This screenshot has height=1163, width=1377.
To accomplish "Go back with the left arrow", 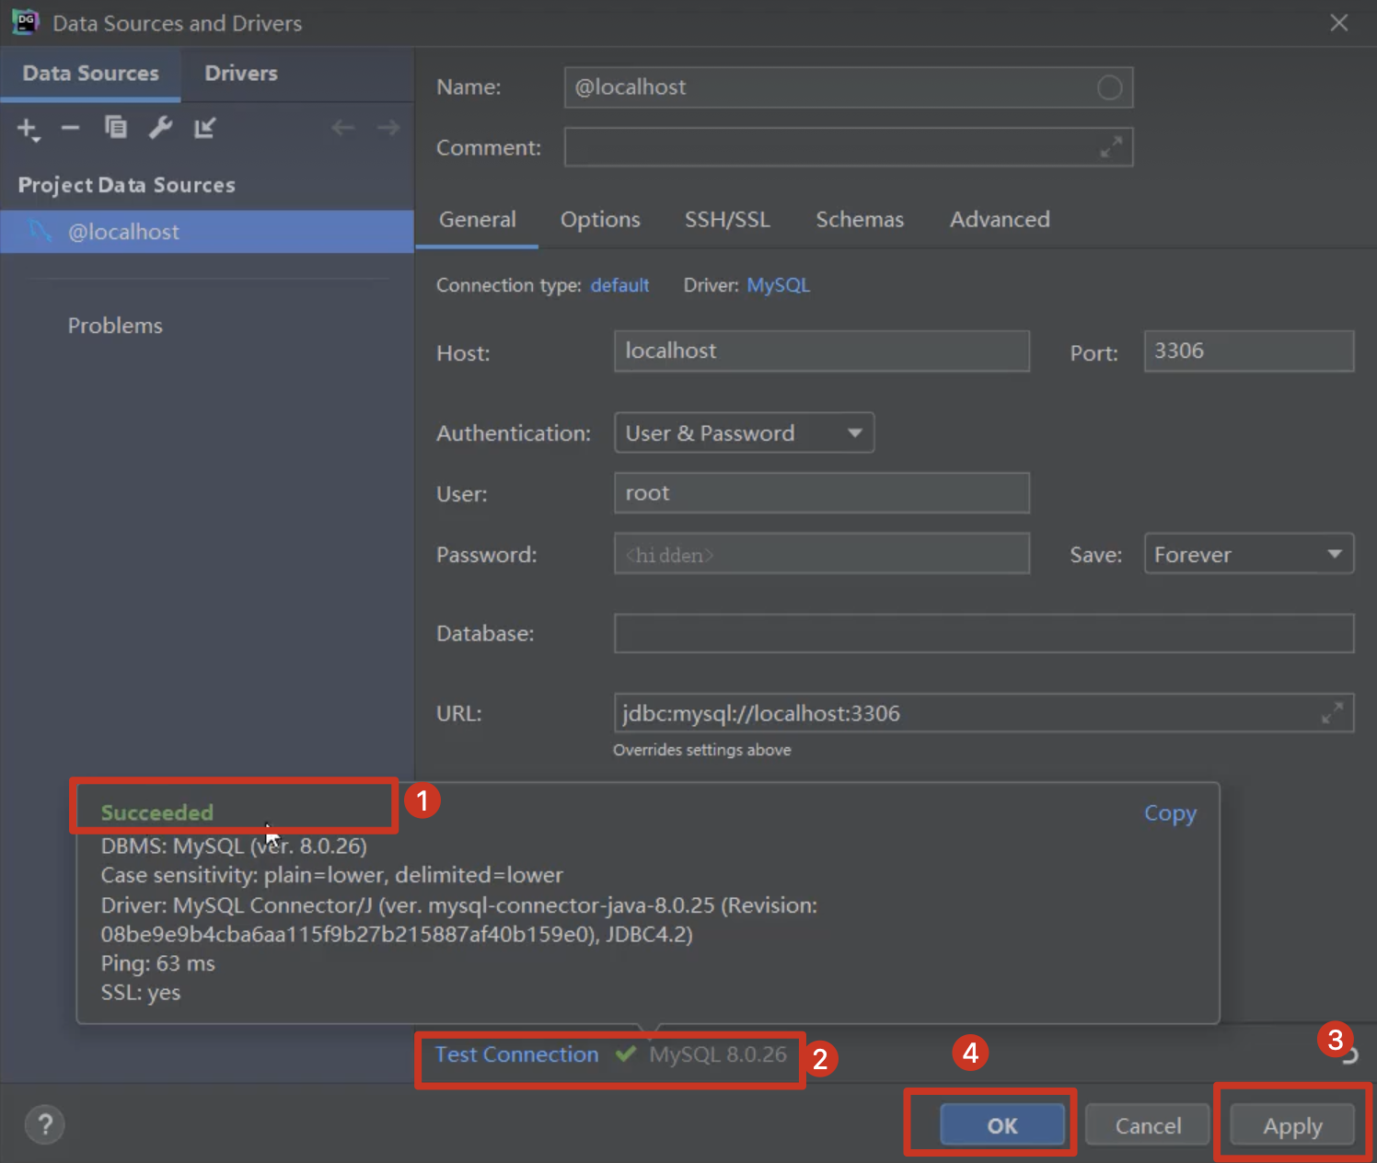I will pyautogui.click(x=343, y=128).
